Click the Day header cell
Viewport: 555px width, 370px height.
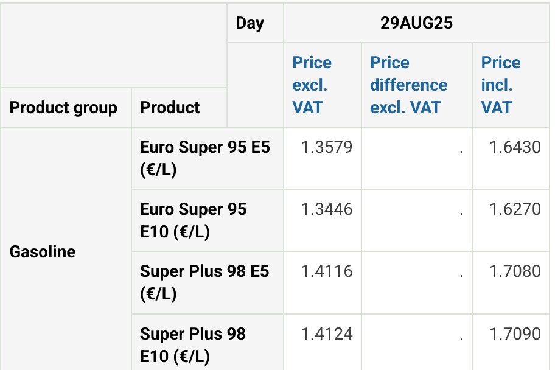(x=250, y=23)
